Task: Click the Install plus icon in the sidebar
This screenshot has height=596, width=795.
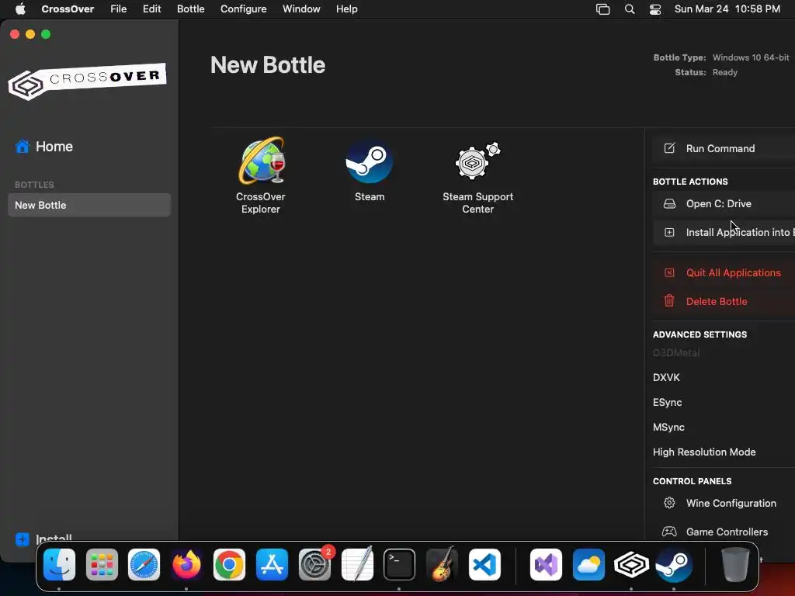Action: pyautogui.click(x=23, y=539)
